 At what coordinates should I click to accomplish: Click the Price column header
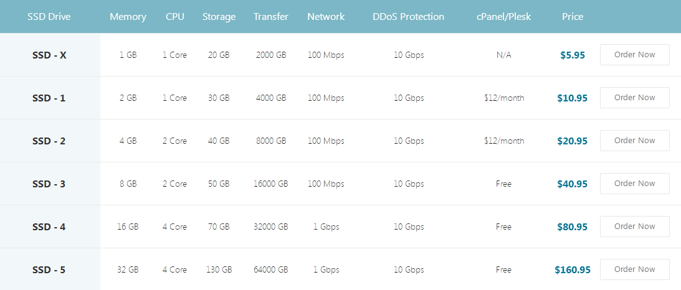click(x=573, y=17)
